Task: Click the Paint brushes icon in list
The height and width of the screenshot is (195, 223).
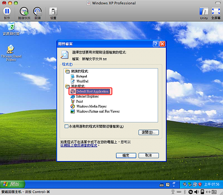Action: [73, 101]
